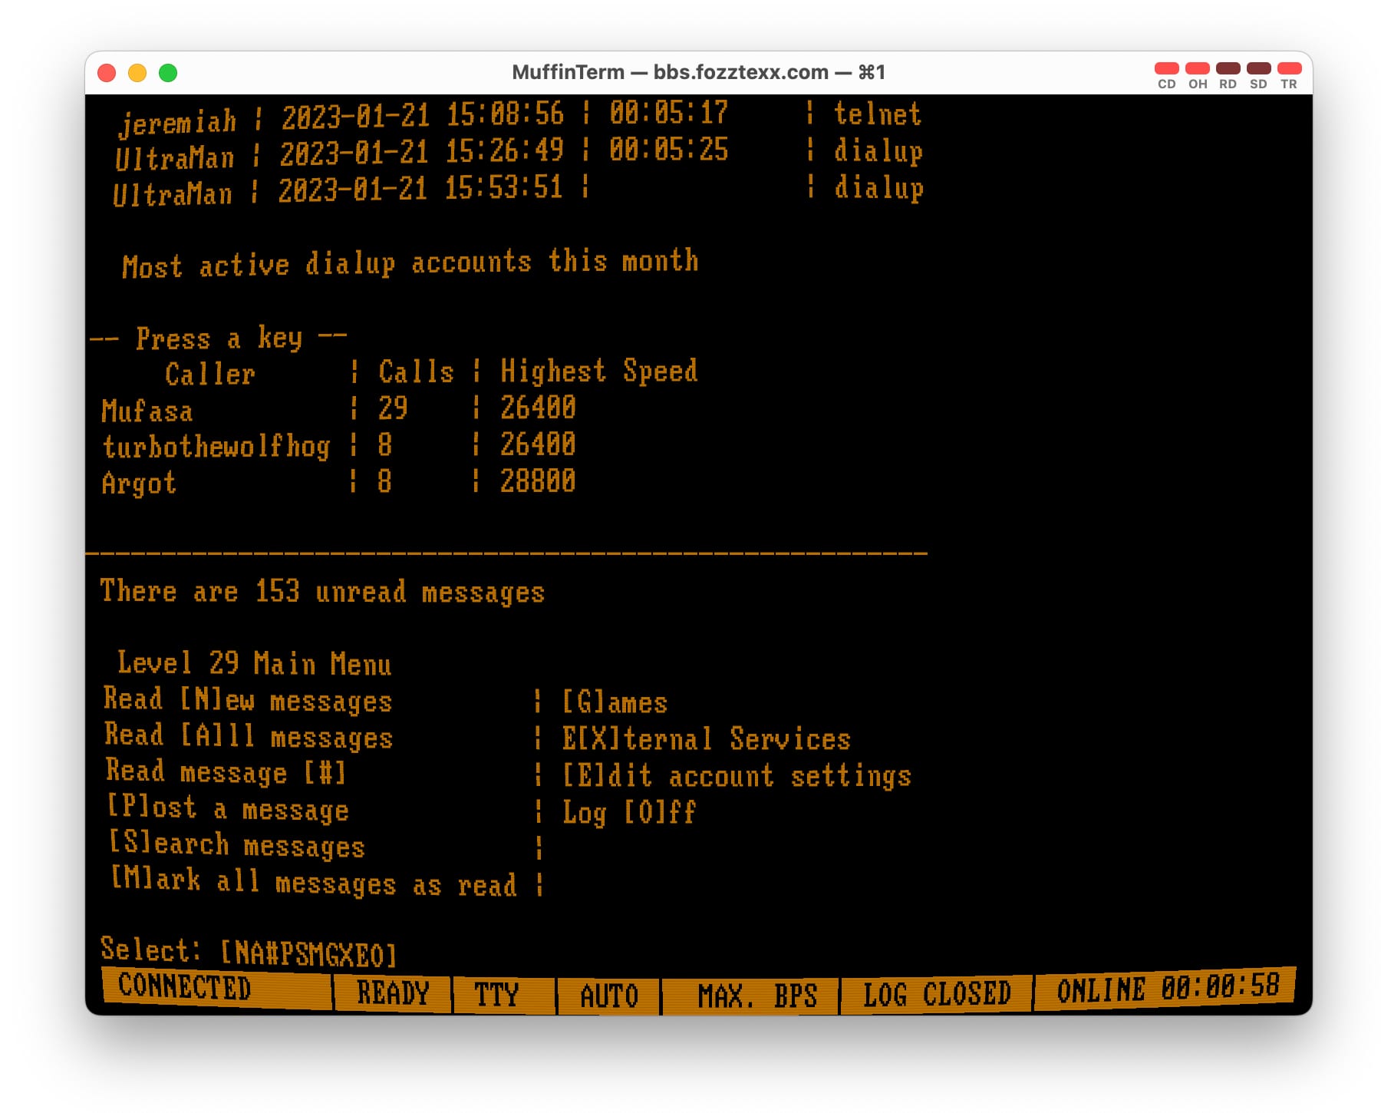The image size is (1381, 1113).
Task: Click the yellow minimize window button
Action: click(x=137, y=73)
